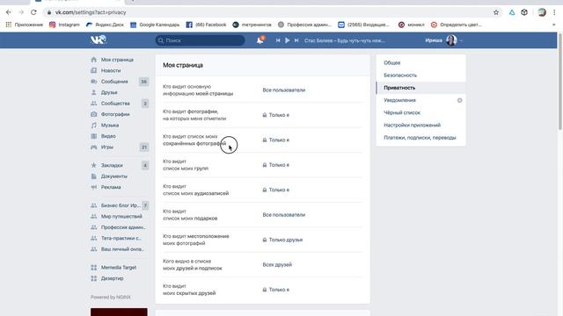The height and width of the screenshot is (316, 563).
Task: Open Закладки in left sidebar
Action: 112,166
